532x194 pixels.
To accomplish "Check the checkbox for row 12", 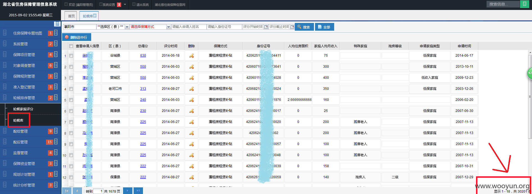I will click(71, 177).
